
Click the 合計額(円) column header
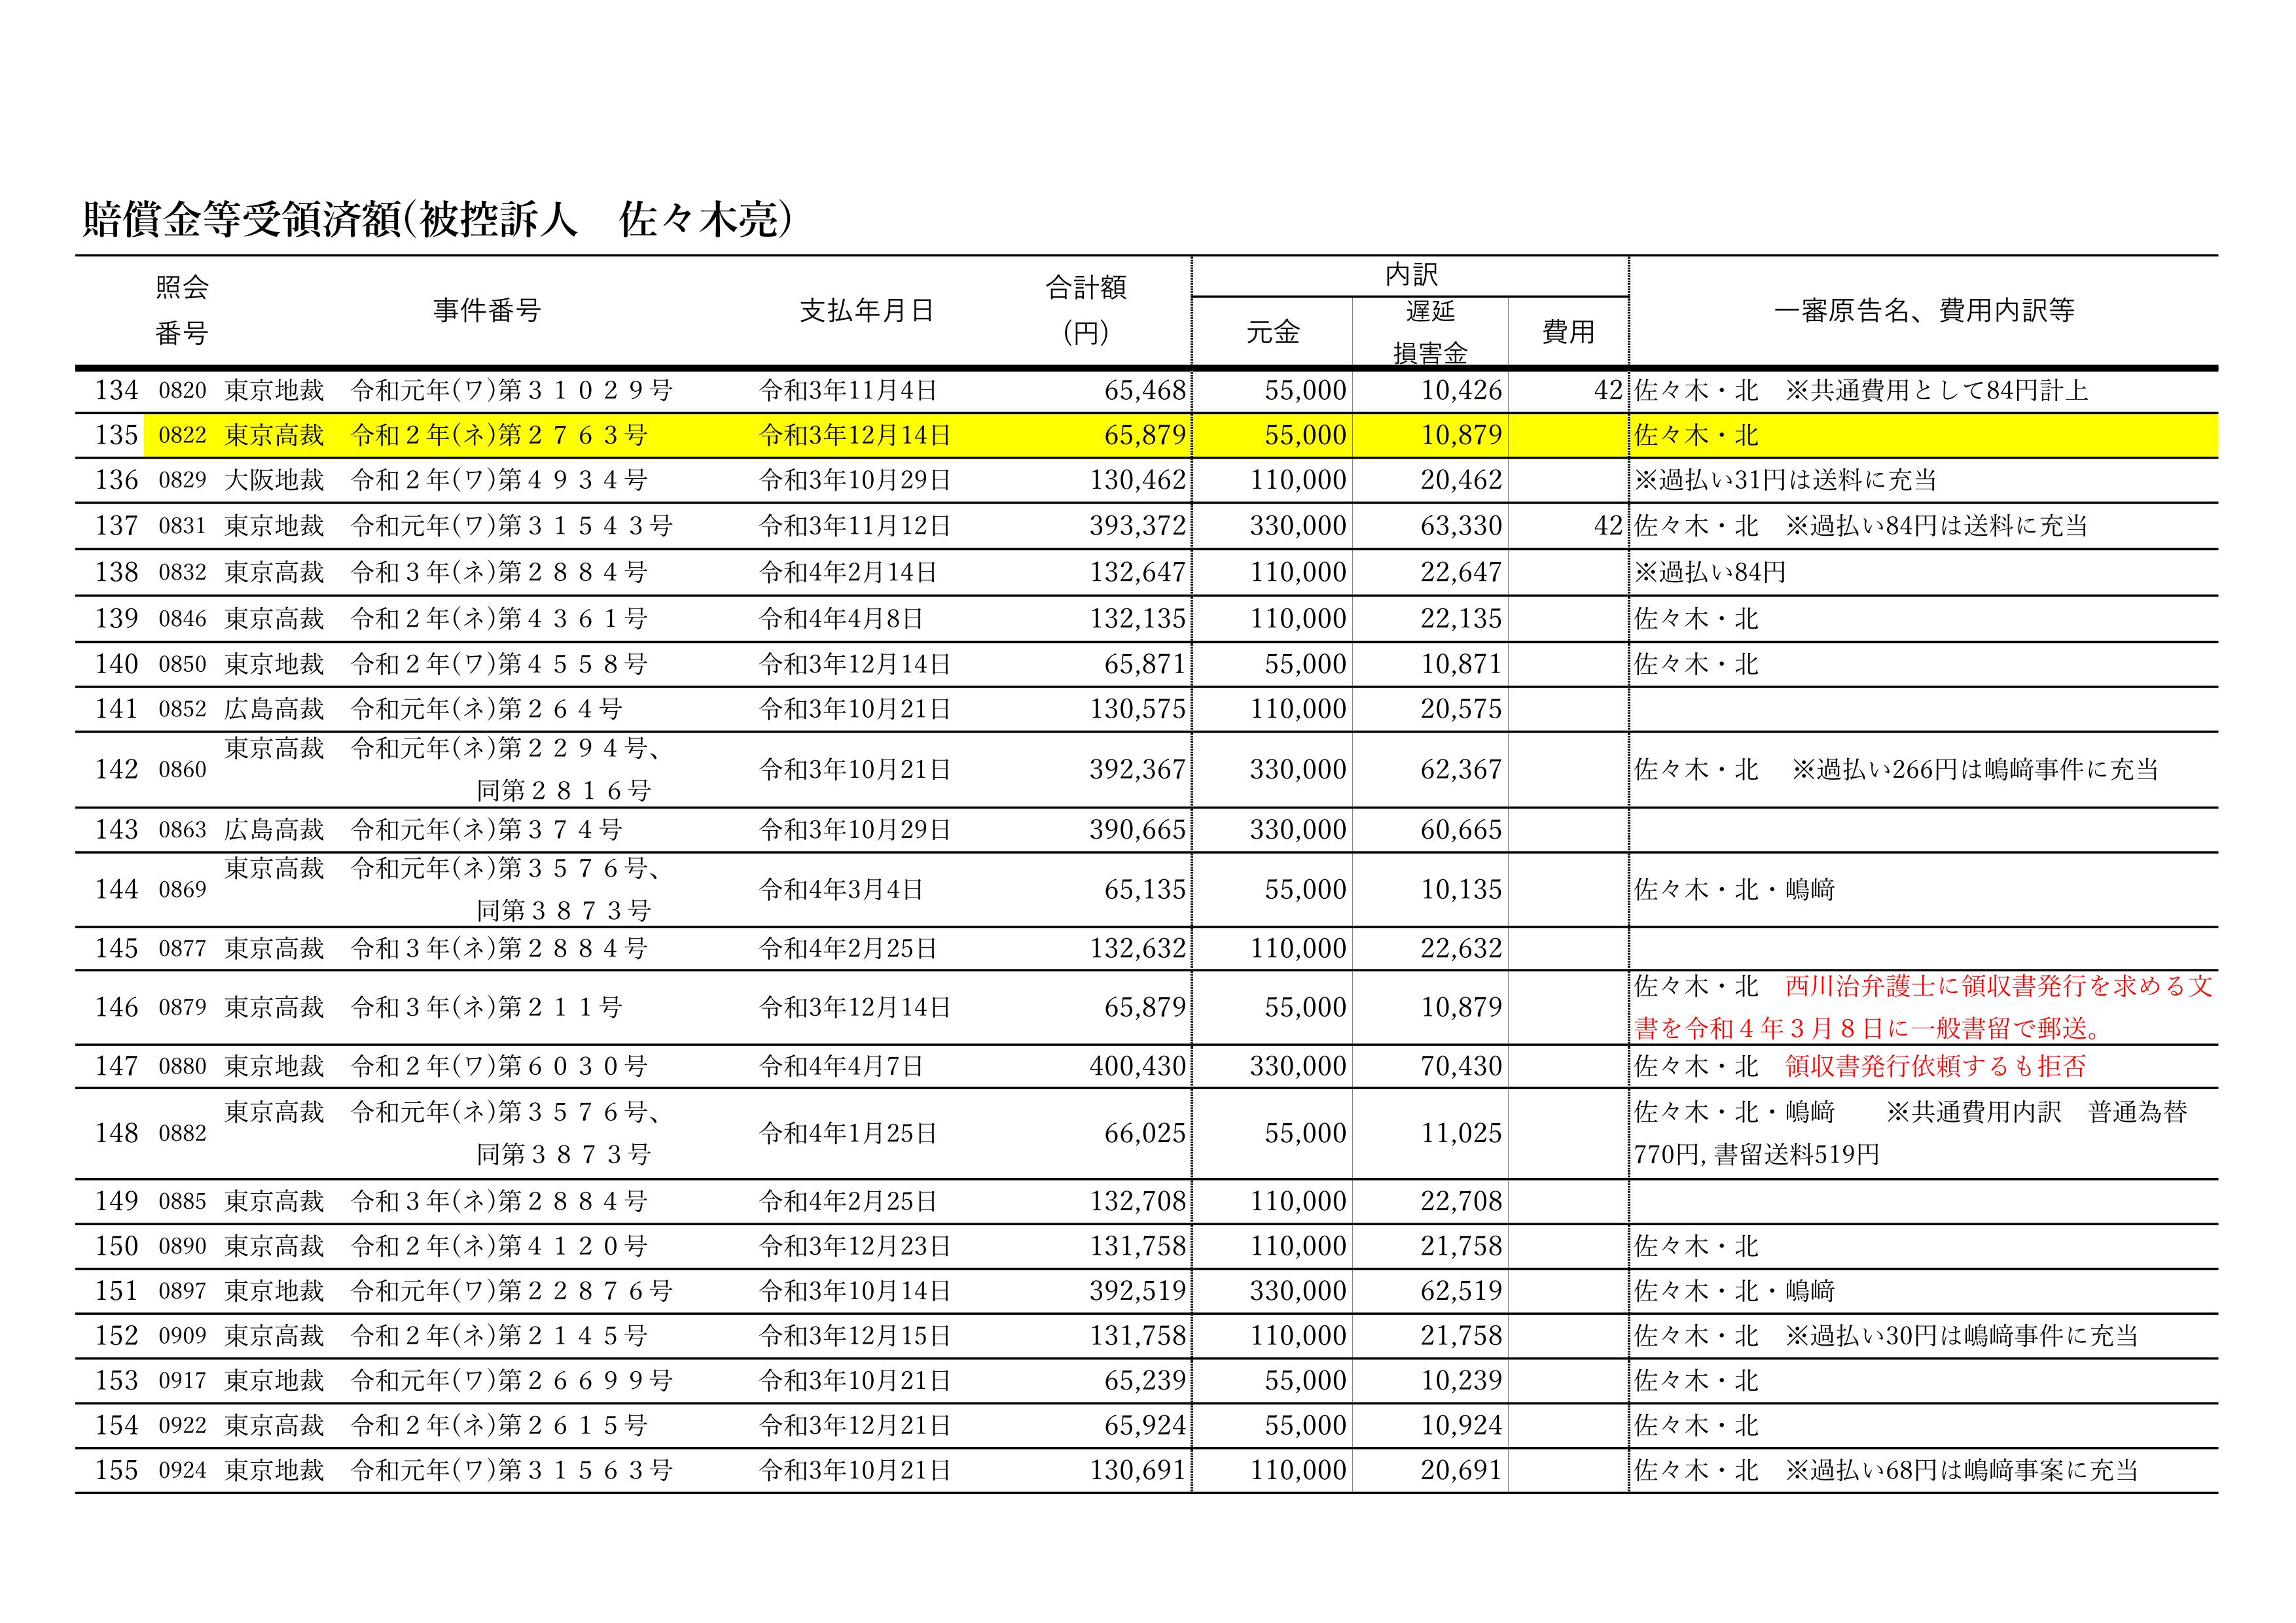pos(1086,311)
